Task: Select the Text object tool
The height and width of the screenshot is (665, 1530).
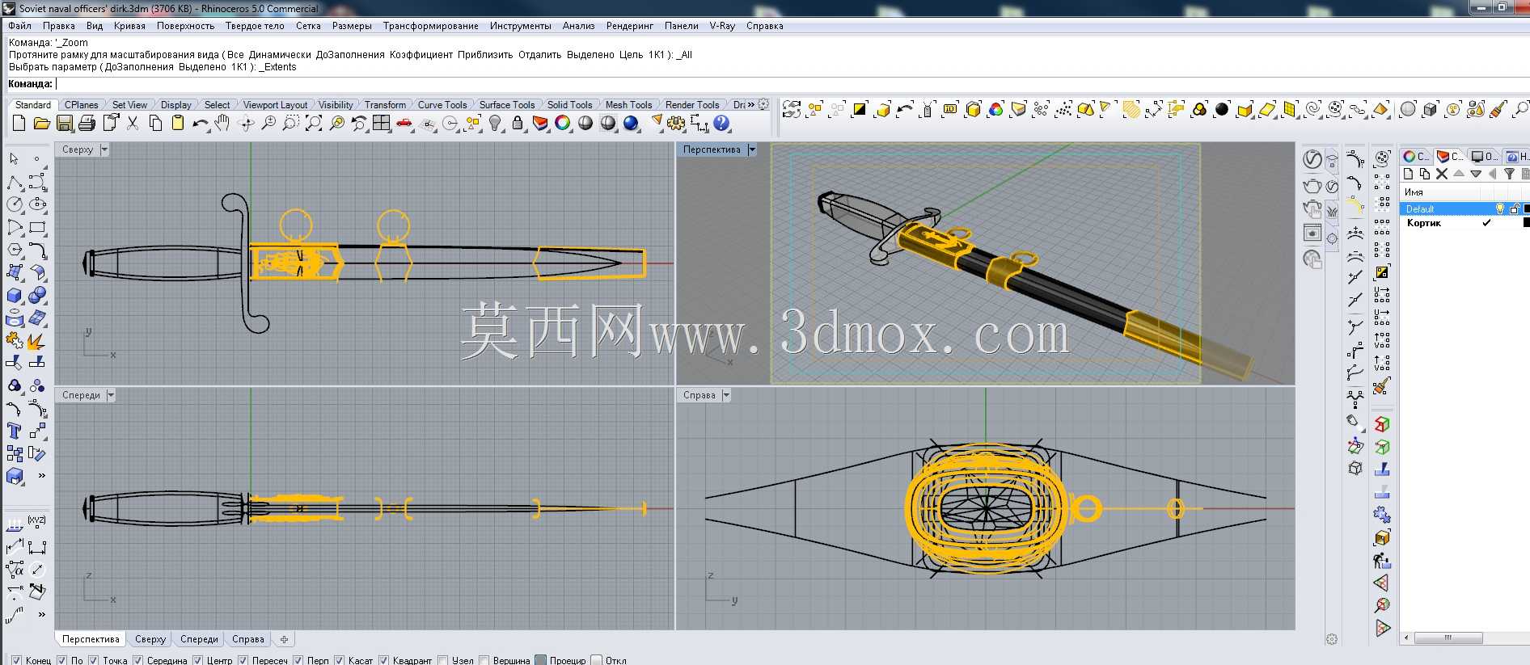Action: 15,431
